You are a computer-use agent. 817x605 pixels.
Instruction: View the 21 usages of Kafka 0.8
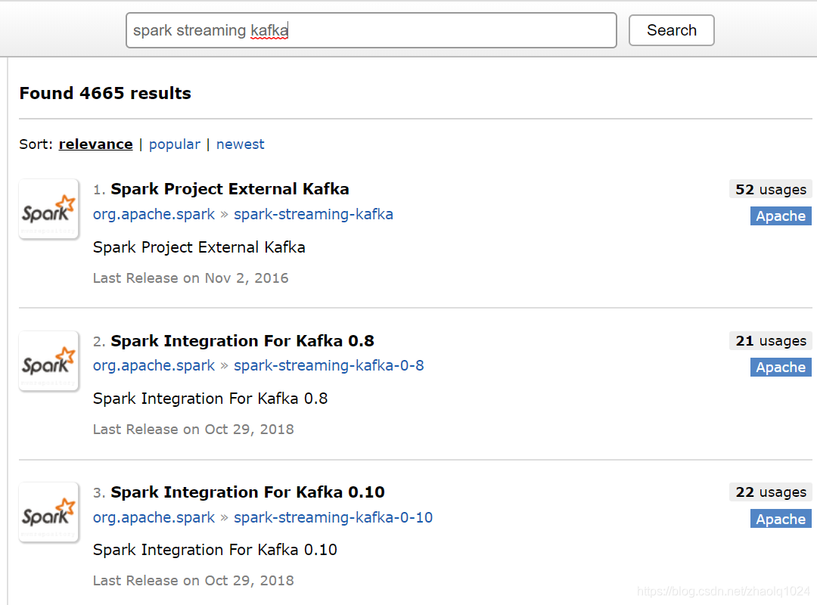pos(770,341)
